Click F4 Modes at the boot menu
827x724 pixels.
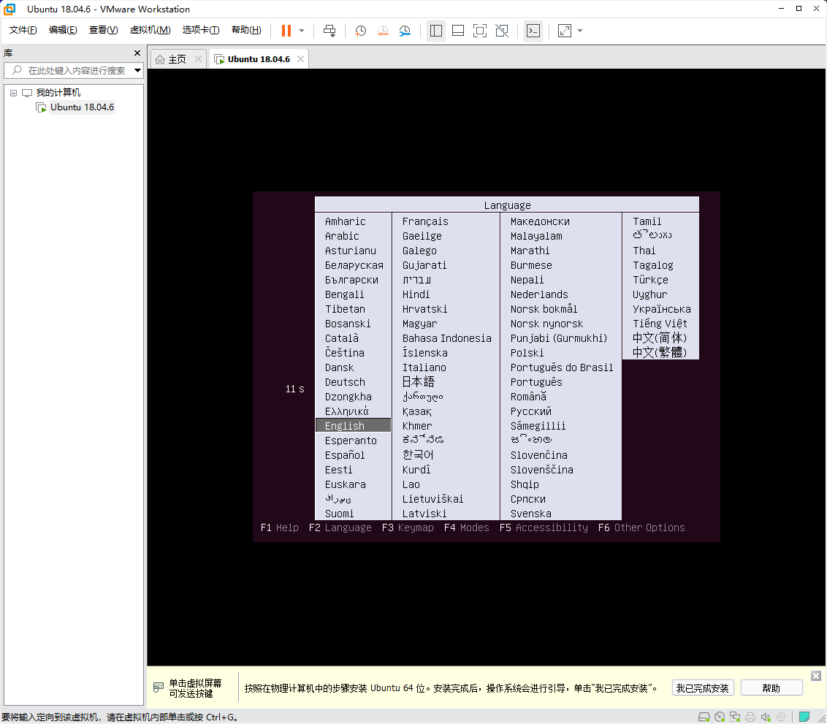point(466,527)
